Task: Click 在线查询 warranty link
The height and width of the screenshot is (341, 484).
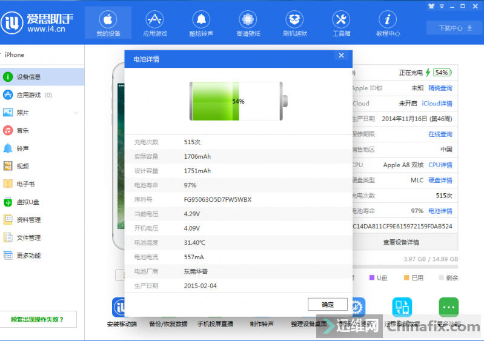Action: [x=440, y=134]
